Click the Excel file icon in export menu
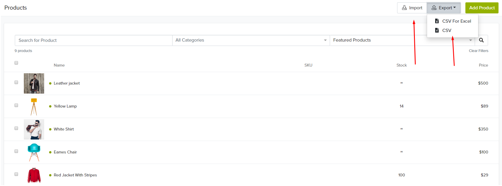The height and width of the screenshot is (186, 502). click(x=437, y=21)
